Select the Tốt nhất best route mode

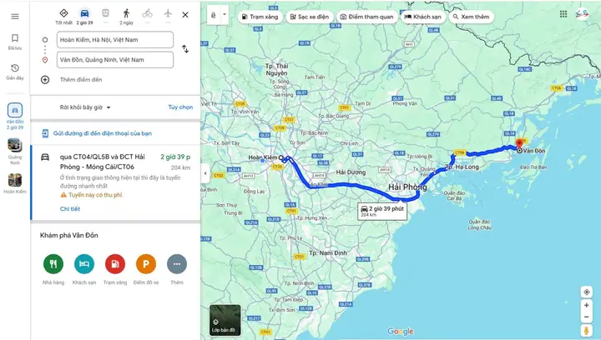coord(64,14)
